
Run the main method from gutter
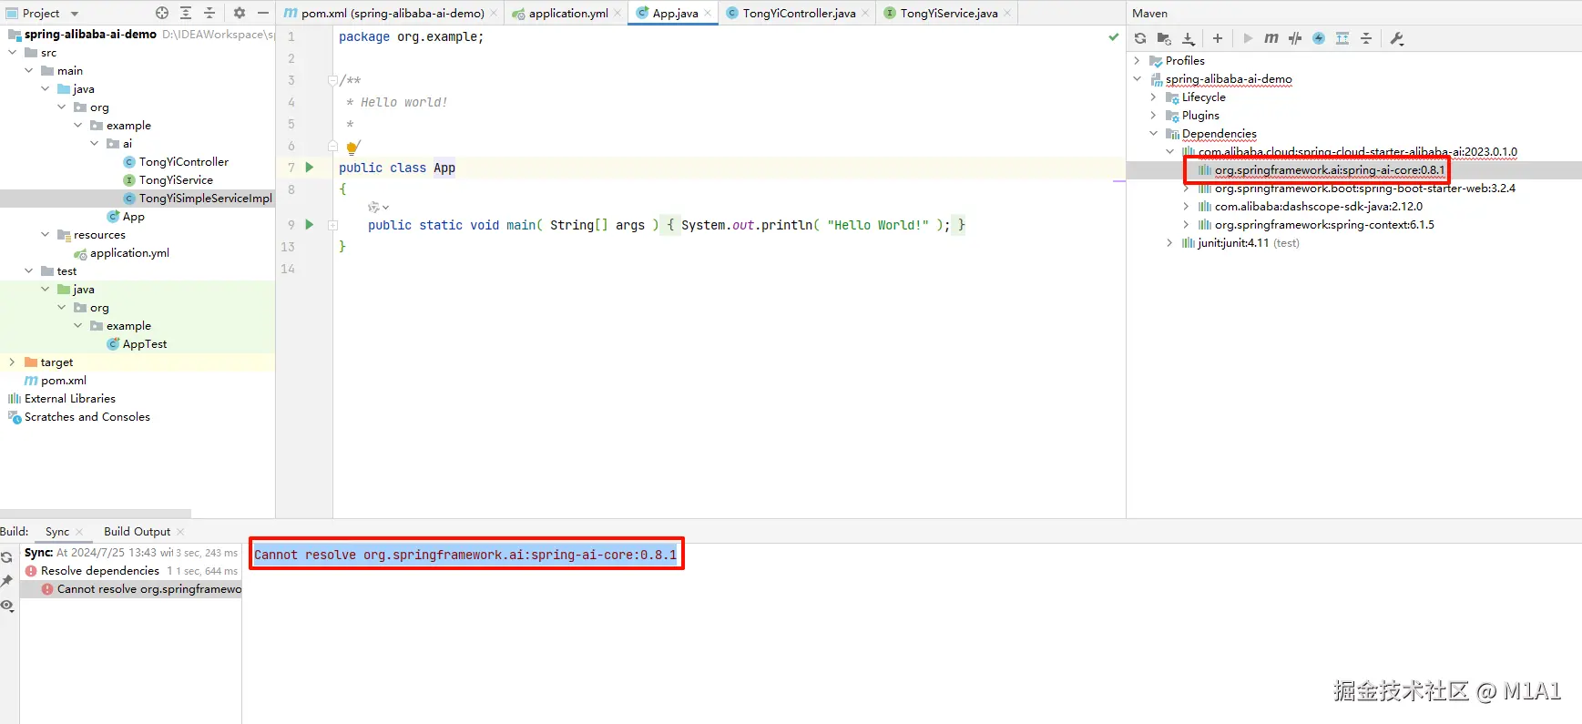(310, 224)
